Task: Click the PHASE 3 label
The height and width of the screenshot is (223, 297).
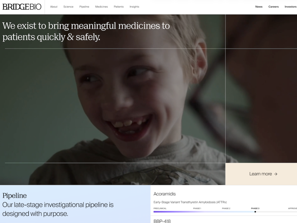Action: (x=255, y=208)
